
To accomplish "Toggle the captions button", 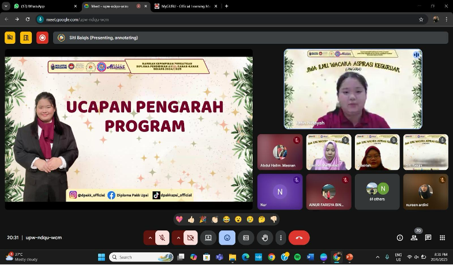I will [x=246, y=237].
